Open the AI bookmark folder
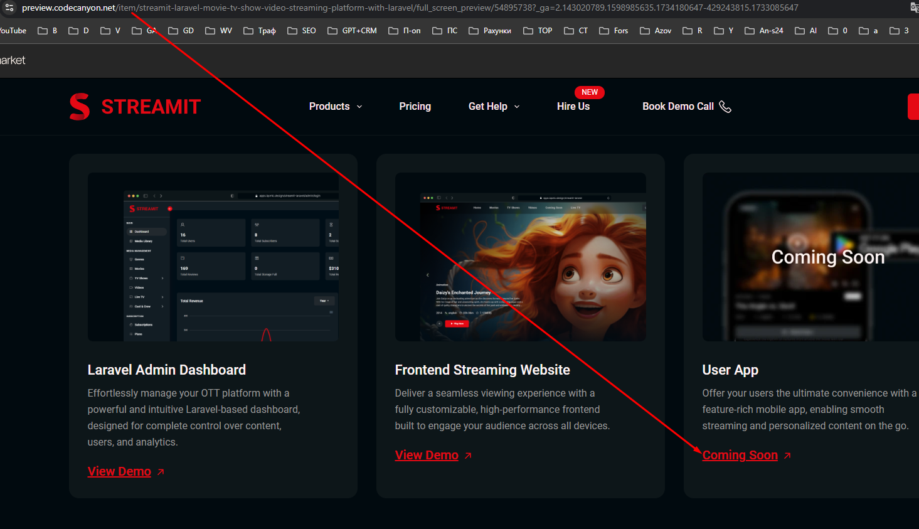This screenshot has width=919, height=529. [x=805, y=30]
